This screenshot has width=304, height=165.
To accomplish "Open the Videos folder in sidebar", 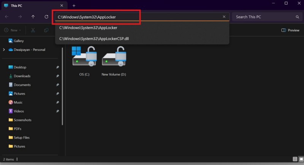I will 16,111.
